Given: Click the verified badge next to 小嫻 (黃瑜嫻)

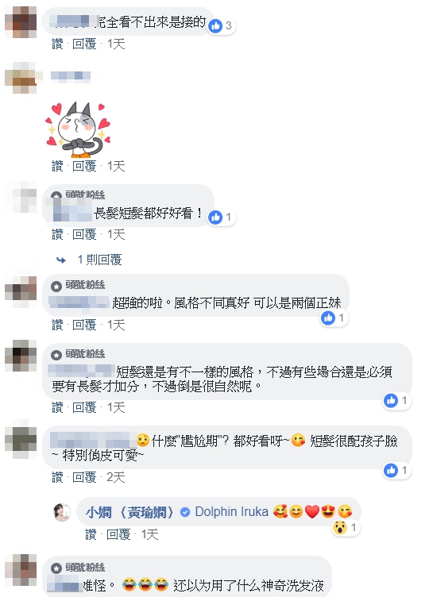Looking at the screenshot, I should 185,513.
